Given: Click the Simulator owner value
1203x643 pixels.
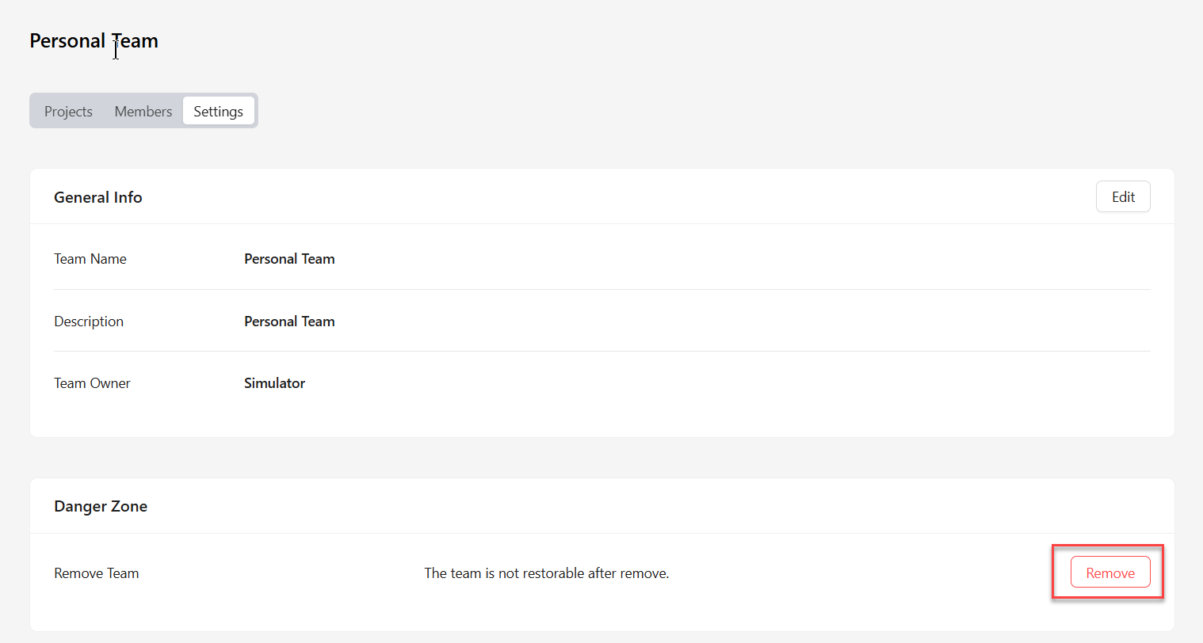Looking at the screenshot, I should (274, 383).
